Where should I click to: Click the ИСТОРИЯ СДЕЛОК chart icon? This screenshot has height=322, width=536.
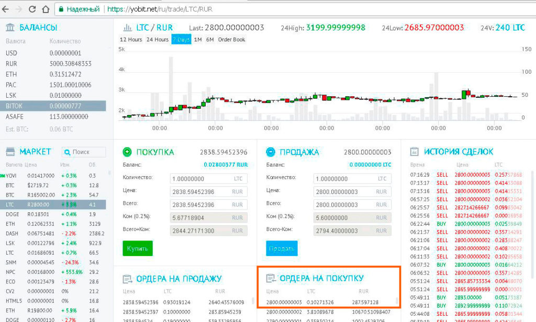415,152
